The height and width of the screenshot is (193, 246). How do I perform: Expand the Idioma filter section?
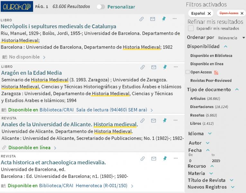(210, 133)
